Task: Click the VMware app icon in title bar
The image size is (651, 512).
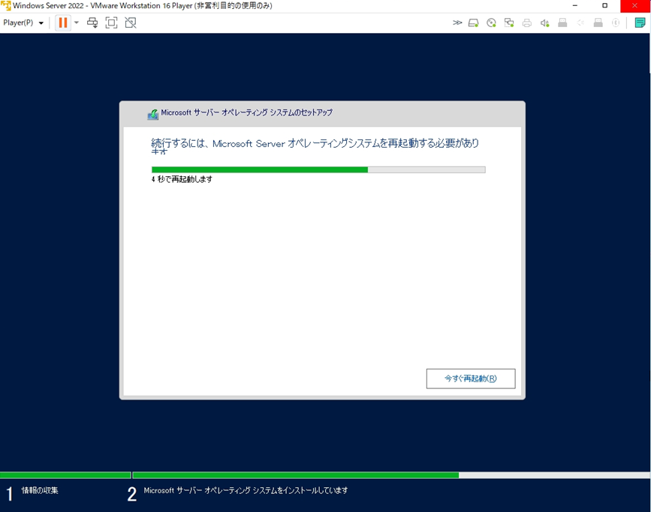Action: [x=6, y=6]
